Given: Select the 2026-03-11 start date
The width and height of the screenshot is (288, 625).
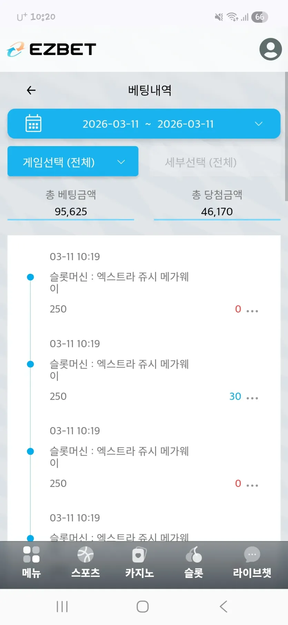Looking at the screenshot, I should (x=111, y=124).
